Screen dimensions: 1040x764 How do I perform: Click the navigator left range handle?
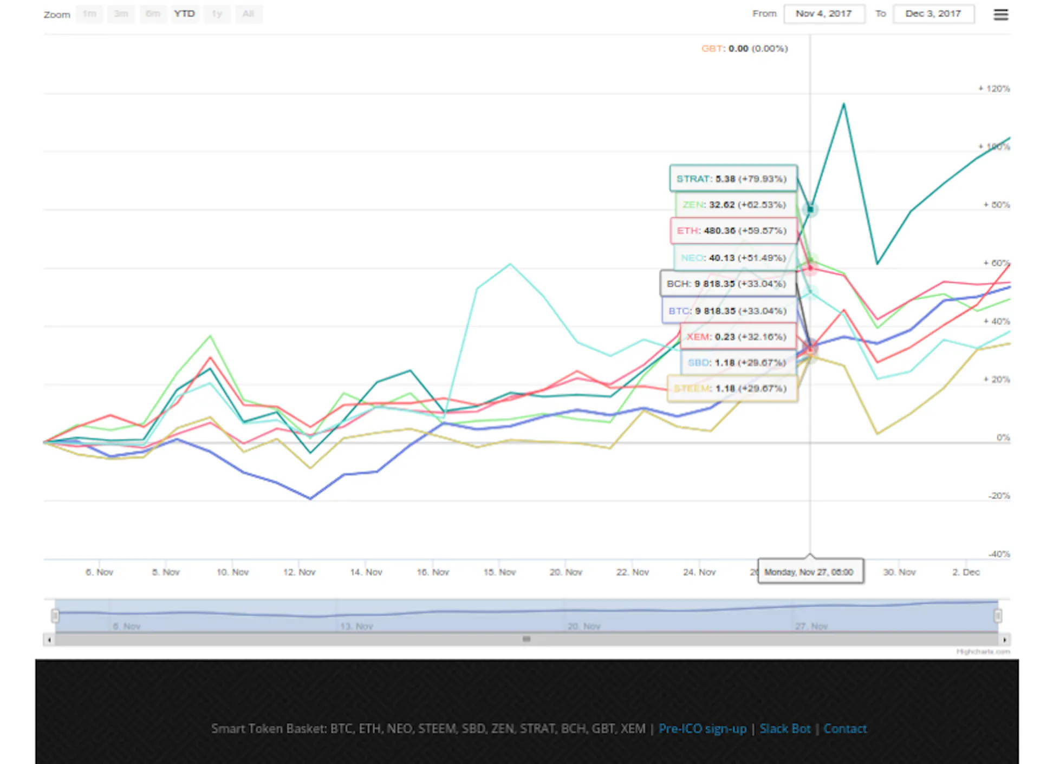point(55,616)
